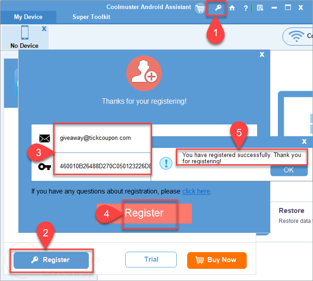The image size is (313, 281).
Task: Confirm the success message with OK
Action: [289, 170]
